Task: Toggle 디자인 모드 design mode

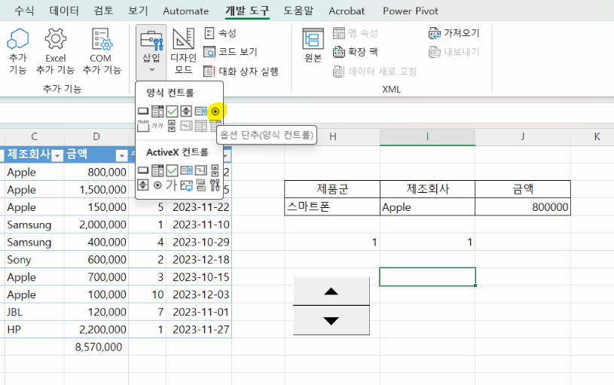Action: (183, 51)
